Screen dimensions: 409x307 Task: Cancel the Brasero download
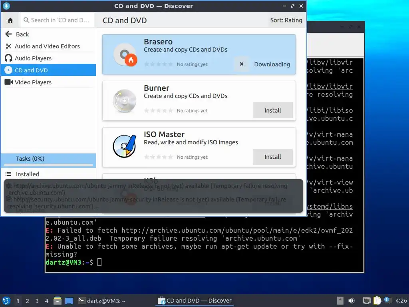pos(242,64)
